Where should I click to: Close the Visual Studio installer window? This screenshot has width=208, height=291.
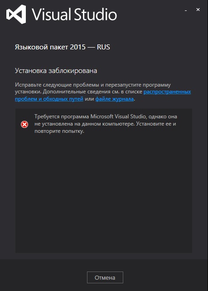tap(198, 10)
